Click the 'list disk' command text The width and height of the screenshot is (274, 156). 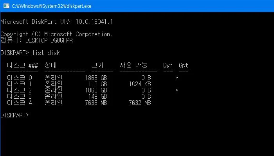tap(46, 53)
